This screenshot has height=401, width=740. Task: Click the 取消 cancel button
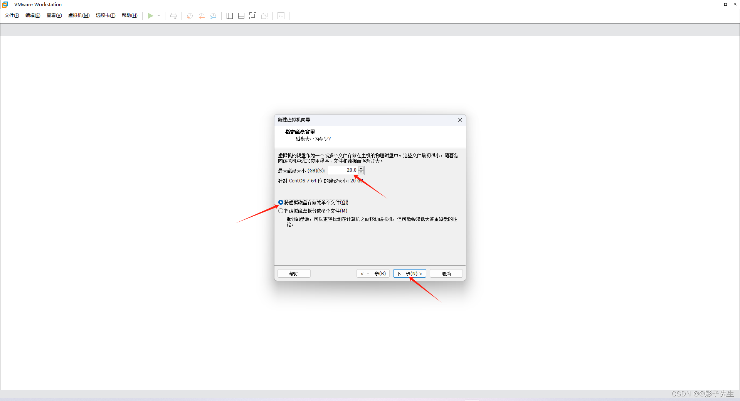pos(446,274)
